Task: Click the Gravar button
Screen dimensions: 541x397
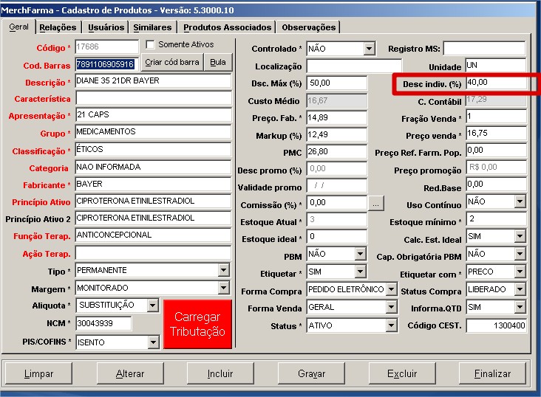Action: click(x=311, y=374)
